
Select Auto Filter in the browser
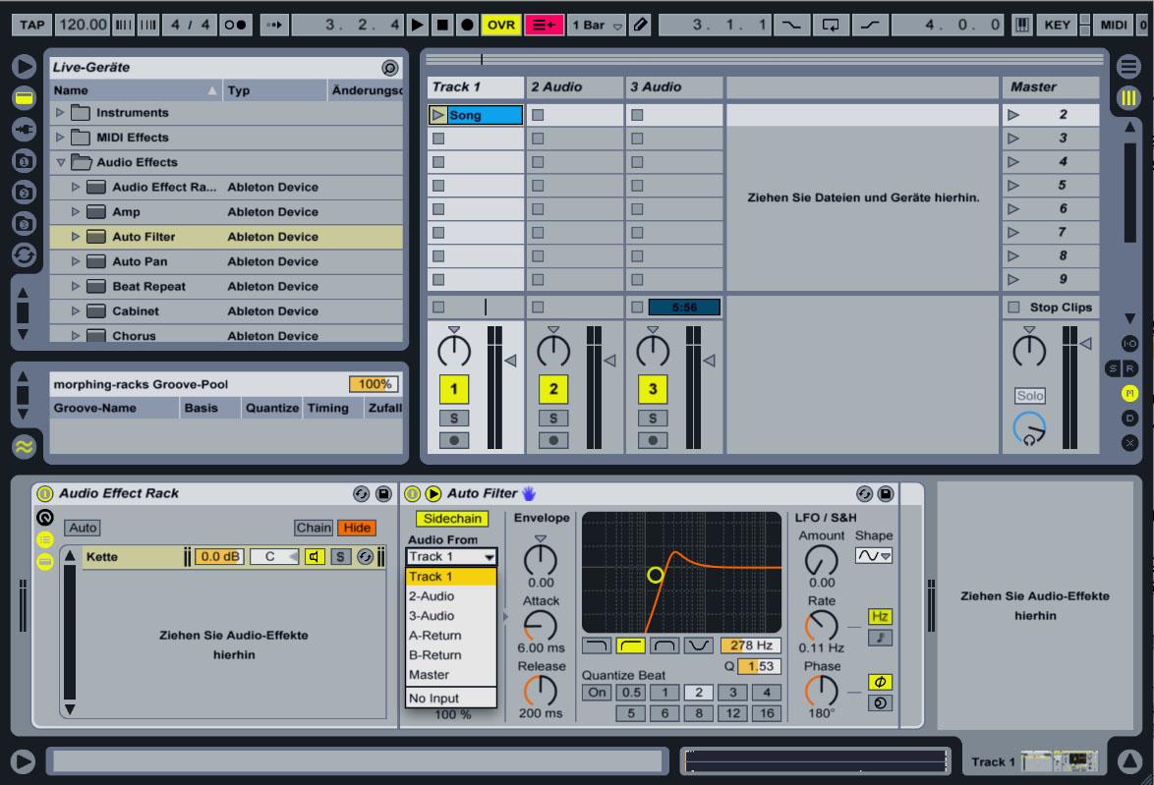pos(226,237)
